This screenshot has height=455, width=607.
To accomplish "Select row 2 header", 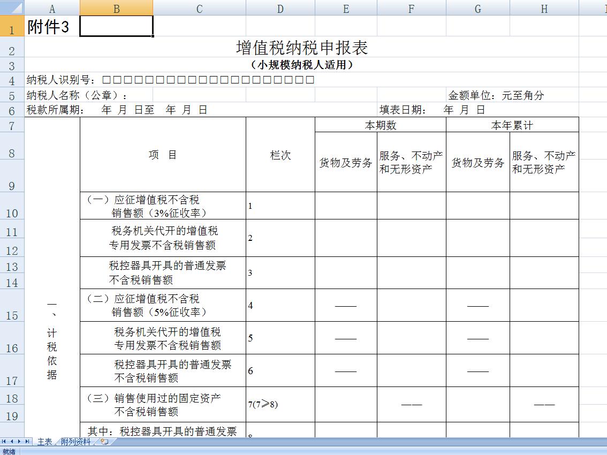I will click(x=12, y=47).
